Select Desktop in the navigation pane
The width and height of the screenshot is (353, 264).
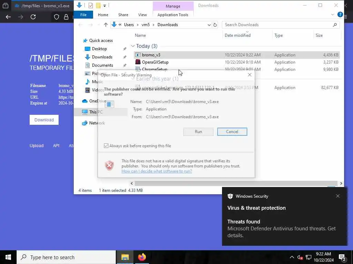pos(99,49)
